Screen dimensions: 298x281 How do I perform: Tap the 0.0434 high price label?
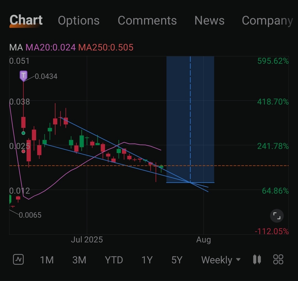coord(46,76)
